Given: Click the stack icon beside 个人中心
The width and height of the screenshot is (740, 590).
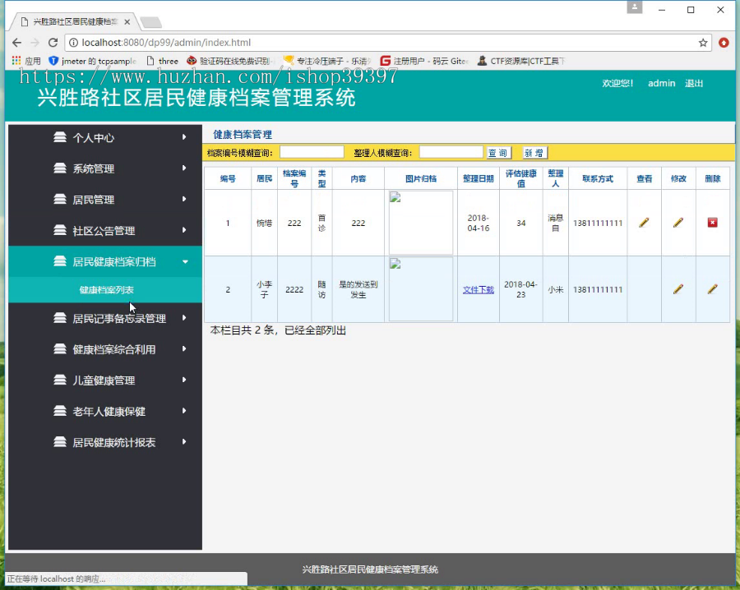Looking at the screenshot, I should click(x=60, y=137).
